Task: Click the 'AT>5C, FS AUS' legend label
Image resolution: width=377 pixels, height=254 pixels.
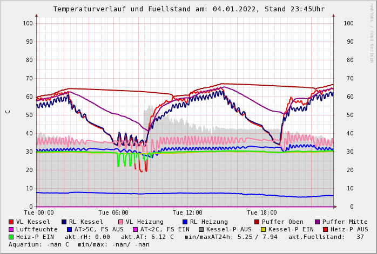Action: click(98, 229)
